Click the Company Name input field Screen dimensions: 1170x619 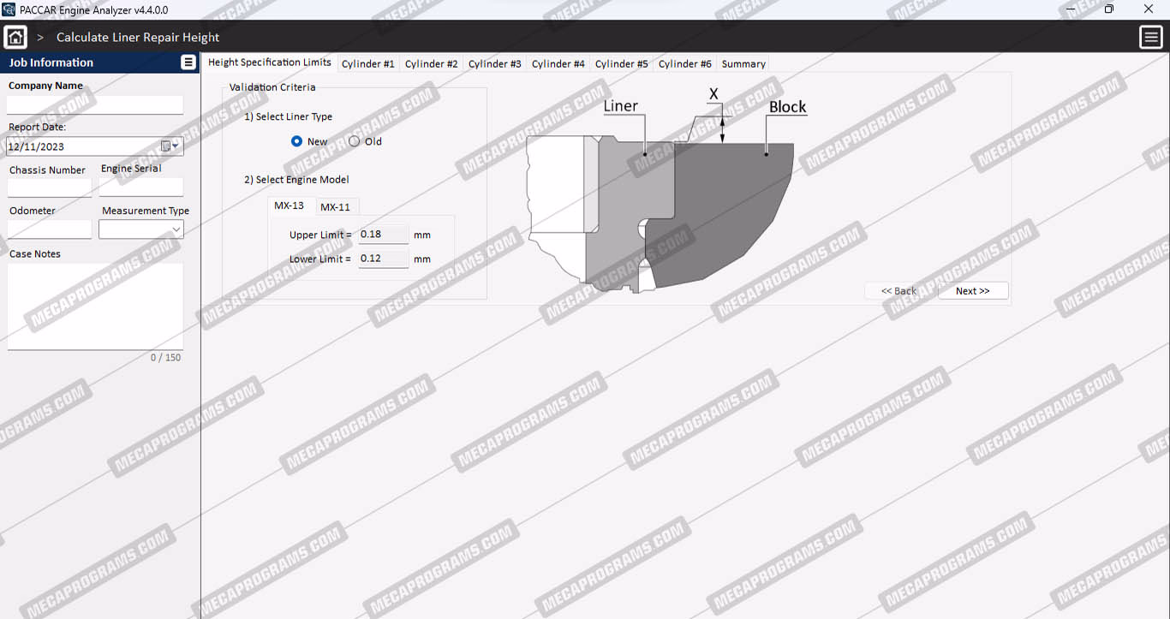pyautogui.click(x=95, y=104)
